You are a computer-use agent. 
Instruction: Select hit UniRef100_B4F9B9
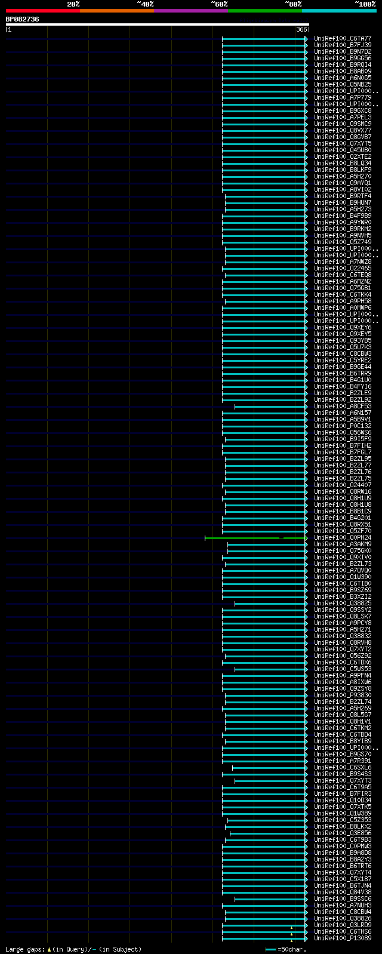[343, 216]
